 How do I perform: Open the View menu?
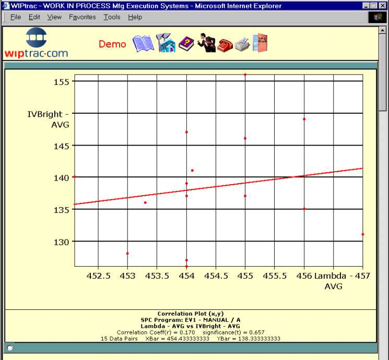coord(54,17)
